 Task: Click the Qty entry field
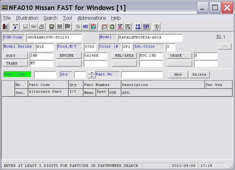tap(80, 75)
